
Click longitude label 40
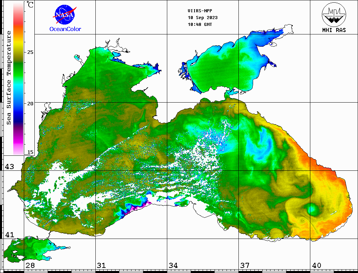[x=316, y=265]
